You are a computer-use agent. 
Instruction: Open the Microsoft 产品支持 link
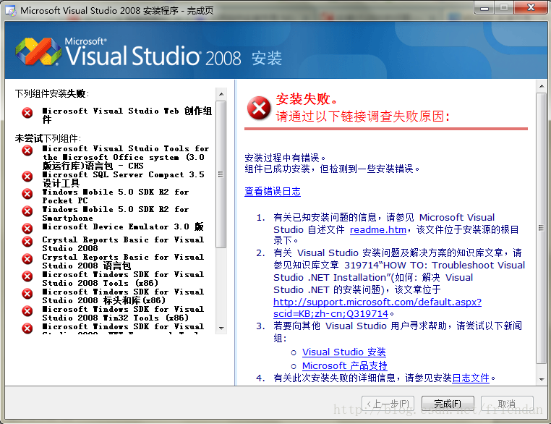(345, 365)
